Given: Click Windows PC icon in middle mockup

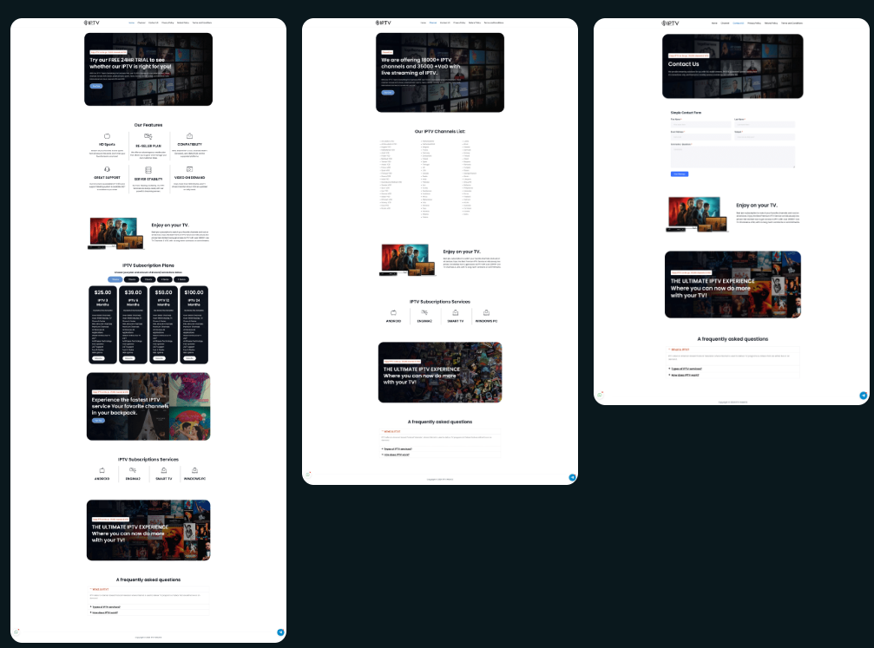Looking at the screenshot, I should (486, 312).
